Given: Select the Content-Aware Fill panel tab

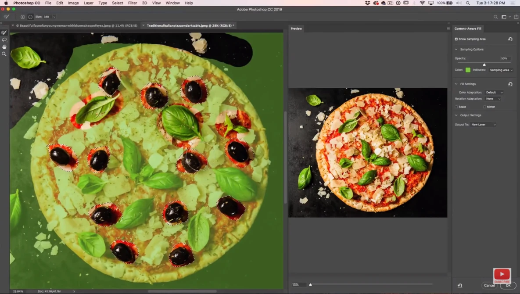Looking at the screenshot, I should pos(468,29).
